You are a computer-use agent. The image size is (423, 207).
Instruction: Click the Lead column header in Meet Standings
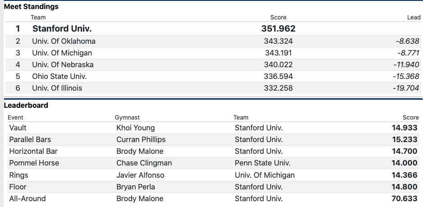pyautogui.click(x=414, y=18)
